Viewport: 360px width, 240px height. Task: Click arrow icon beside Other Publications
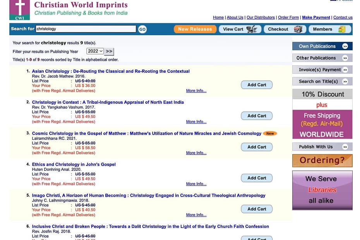[345, 58]
